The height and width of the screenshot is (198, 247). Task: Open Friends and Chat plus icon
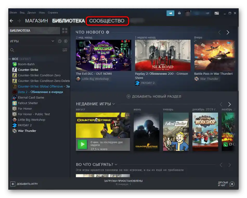[x=232, y=184]
